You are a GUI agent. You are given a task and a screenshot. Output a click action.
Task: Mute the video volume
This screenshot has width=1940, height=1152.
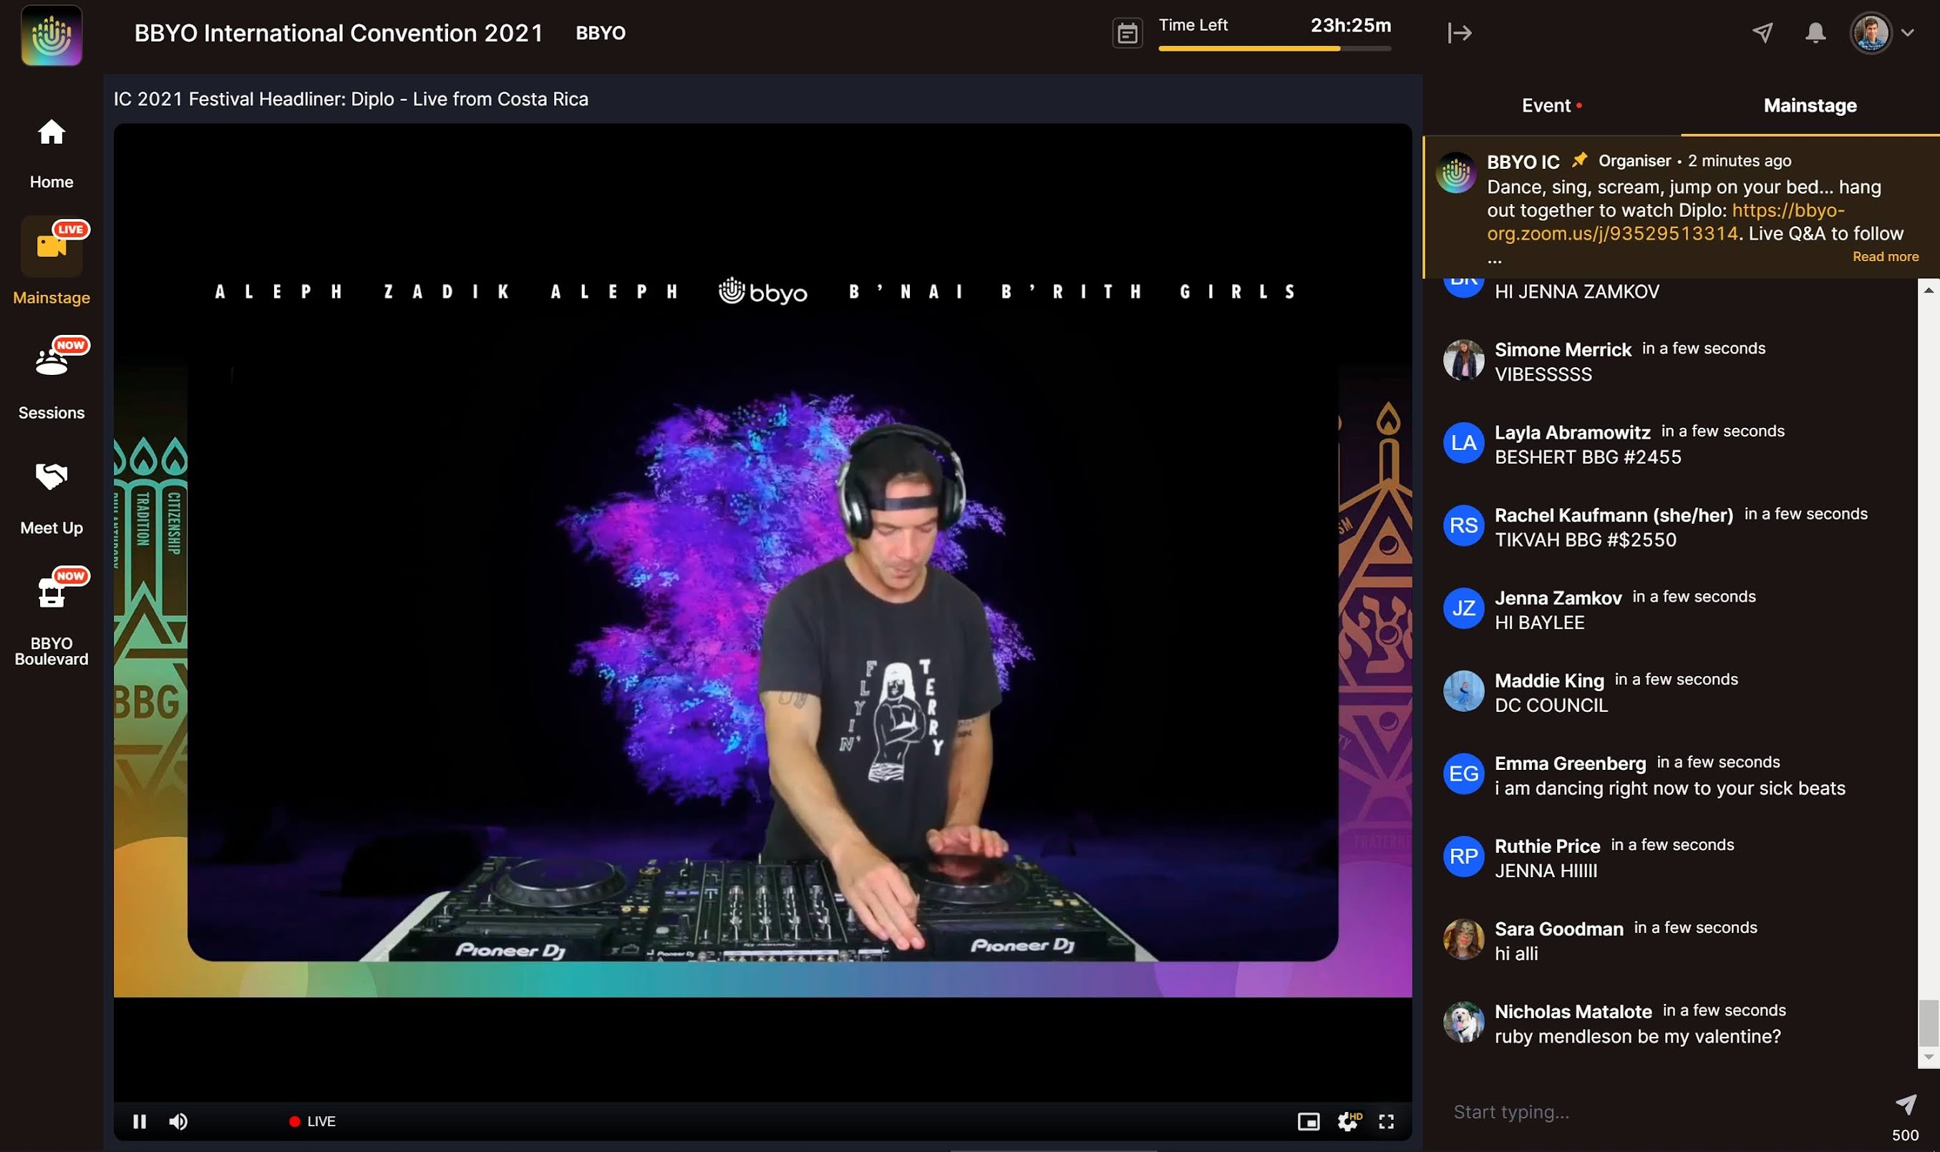click(179, 1121)
